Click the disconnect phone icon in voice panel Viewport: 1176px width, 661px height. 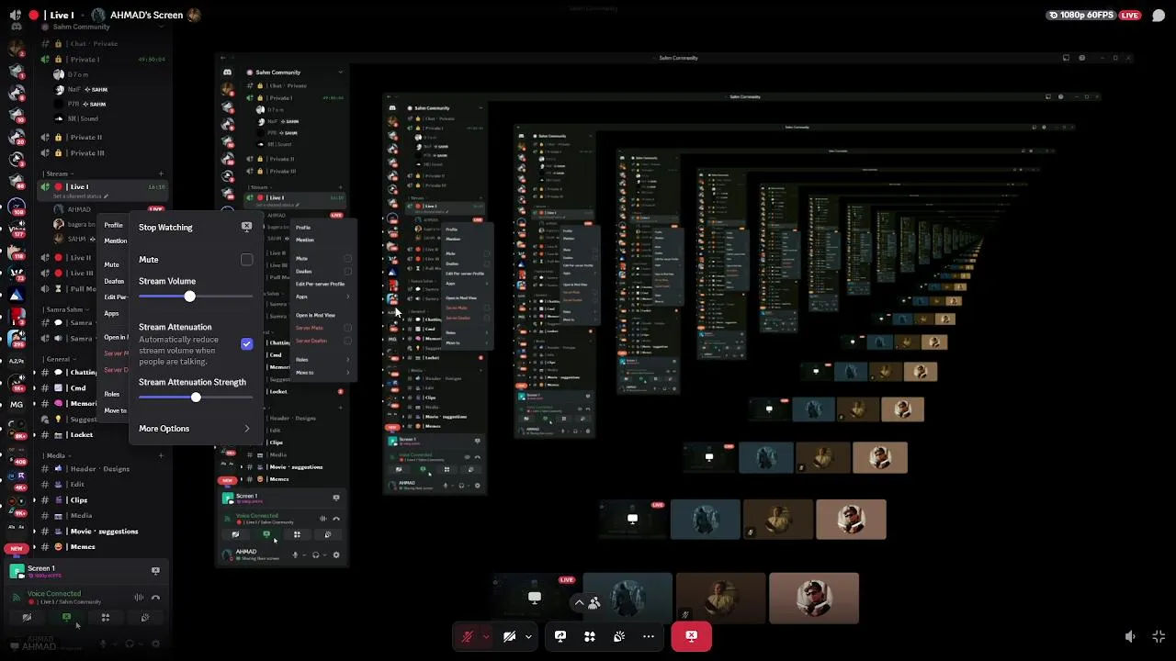(155, 598)
